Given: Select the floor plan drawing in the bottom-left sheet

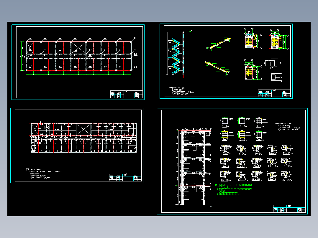Looking at the screenshot, I should coord(83,138).
